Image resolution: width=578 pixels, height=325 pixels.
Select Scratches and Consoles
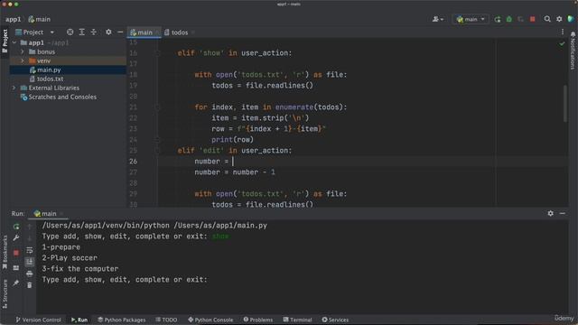click(x=62, y=97)
